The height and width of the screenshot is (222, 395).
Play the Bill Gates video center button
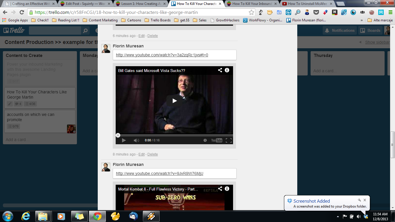174,101
